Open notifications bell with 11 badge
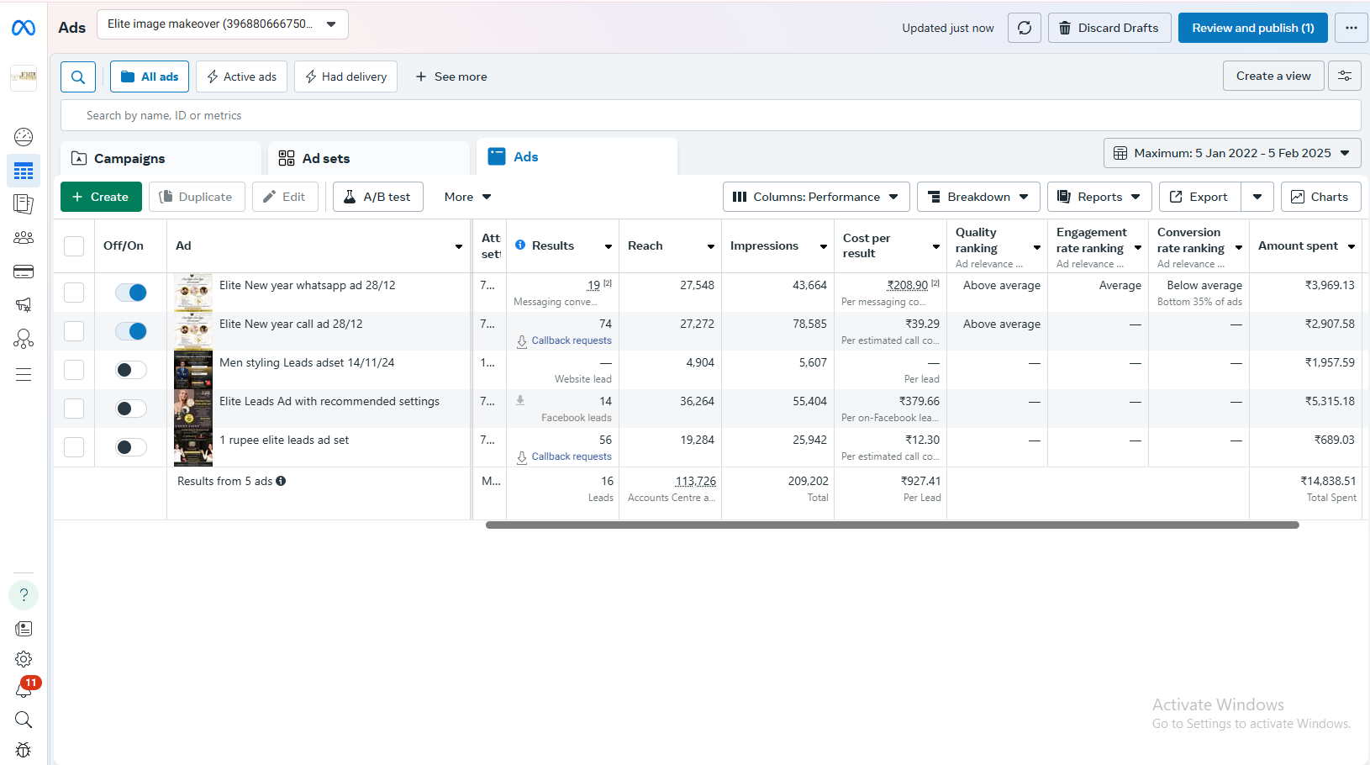 pyautogui.click(x=24, y=689)
